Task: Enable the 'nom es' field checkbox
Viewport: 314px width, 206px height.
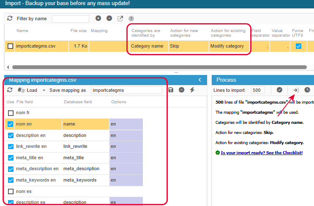Action: [11, 192]
